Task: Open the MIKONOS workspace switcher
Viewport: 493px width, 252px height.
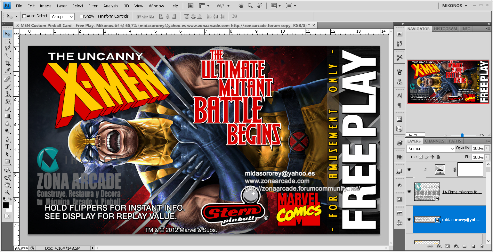Action: coord(455,6)
